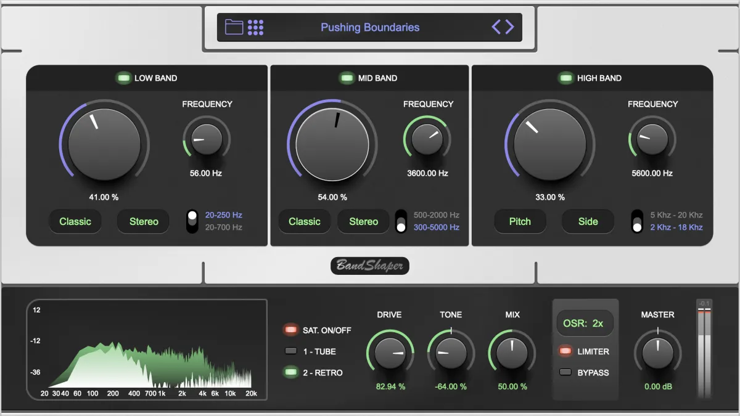This screenshot has width=740, height=416.
Task: Click the output level meter
Action: pyautogui.click(x=704, y=350)
